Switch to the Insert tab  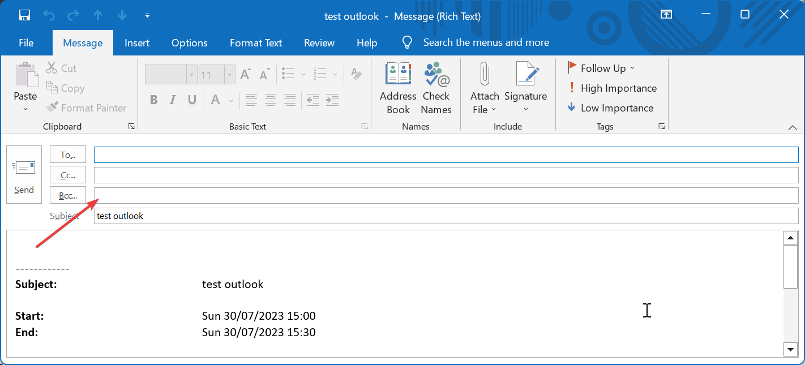pyautogui.click(x=137, y=43)
